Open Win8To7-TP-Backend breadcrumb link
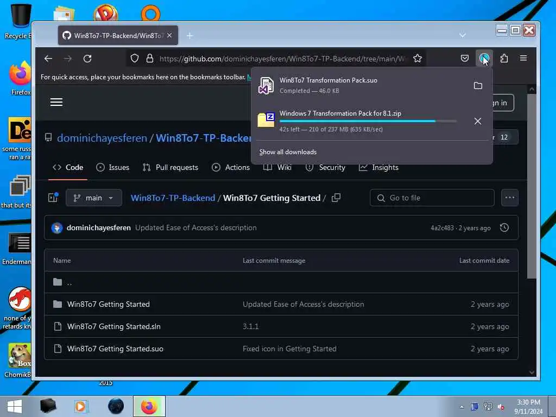Screen dimensions: 556x417 click(x=173, y=198)
